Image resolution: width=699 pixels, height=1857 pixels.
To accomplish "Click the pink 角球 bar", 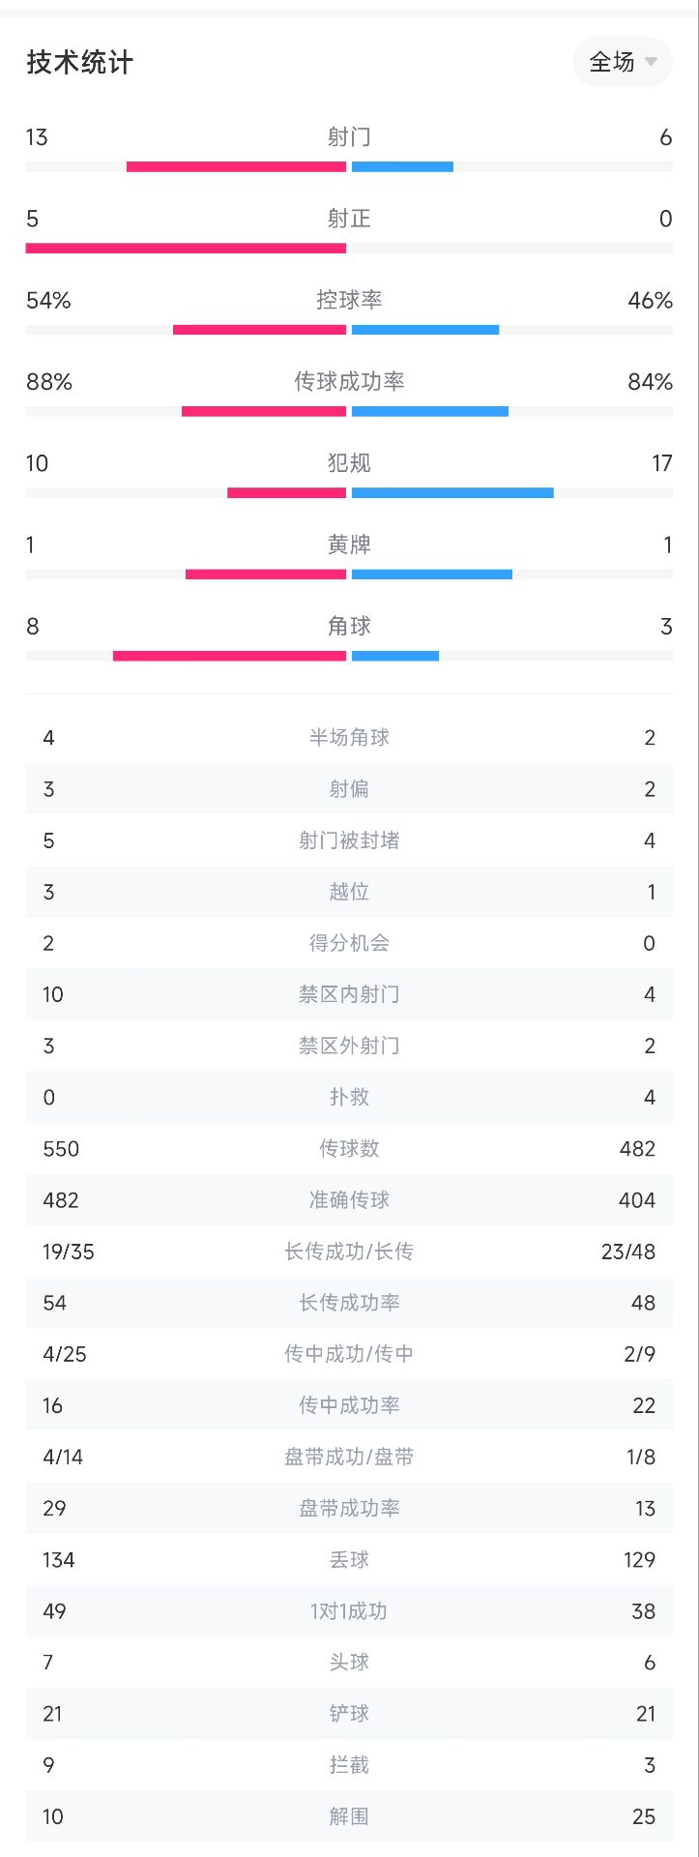I will (229, 656).
